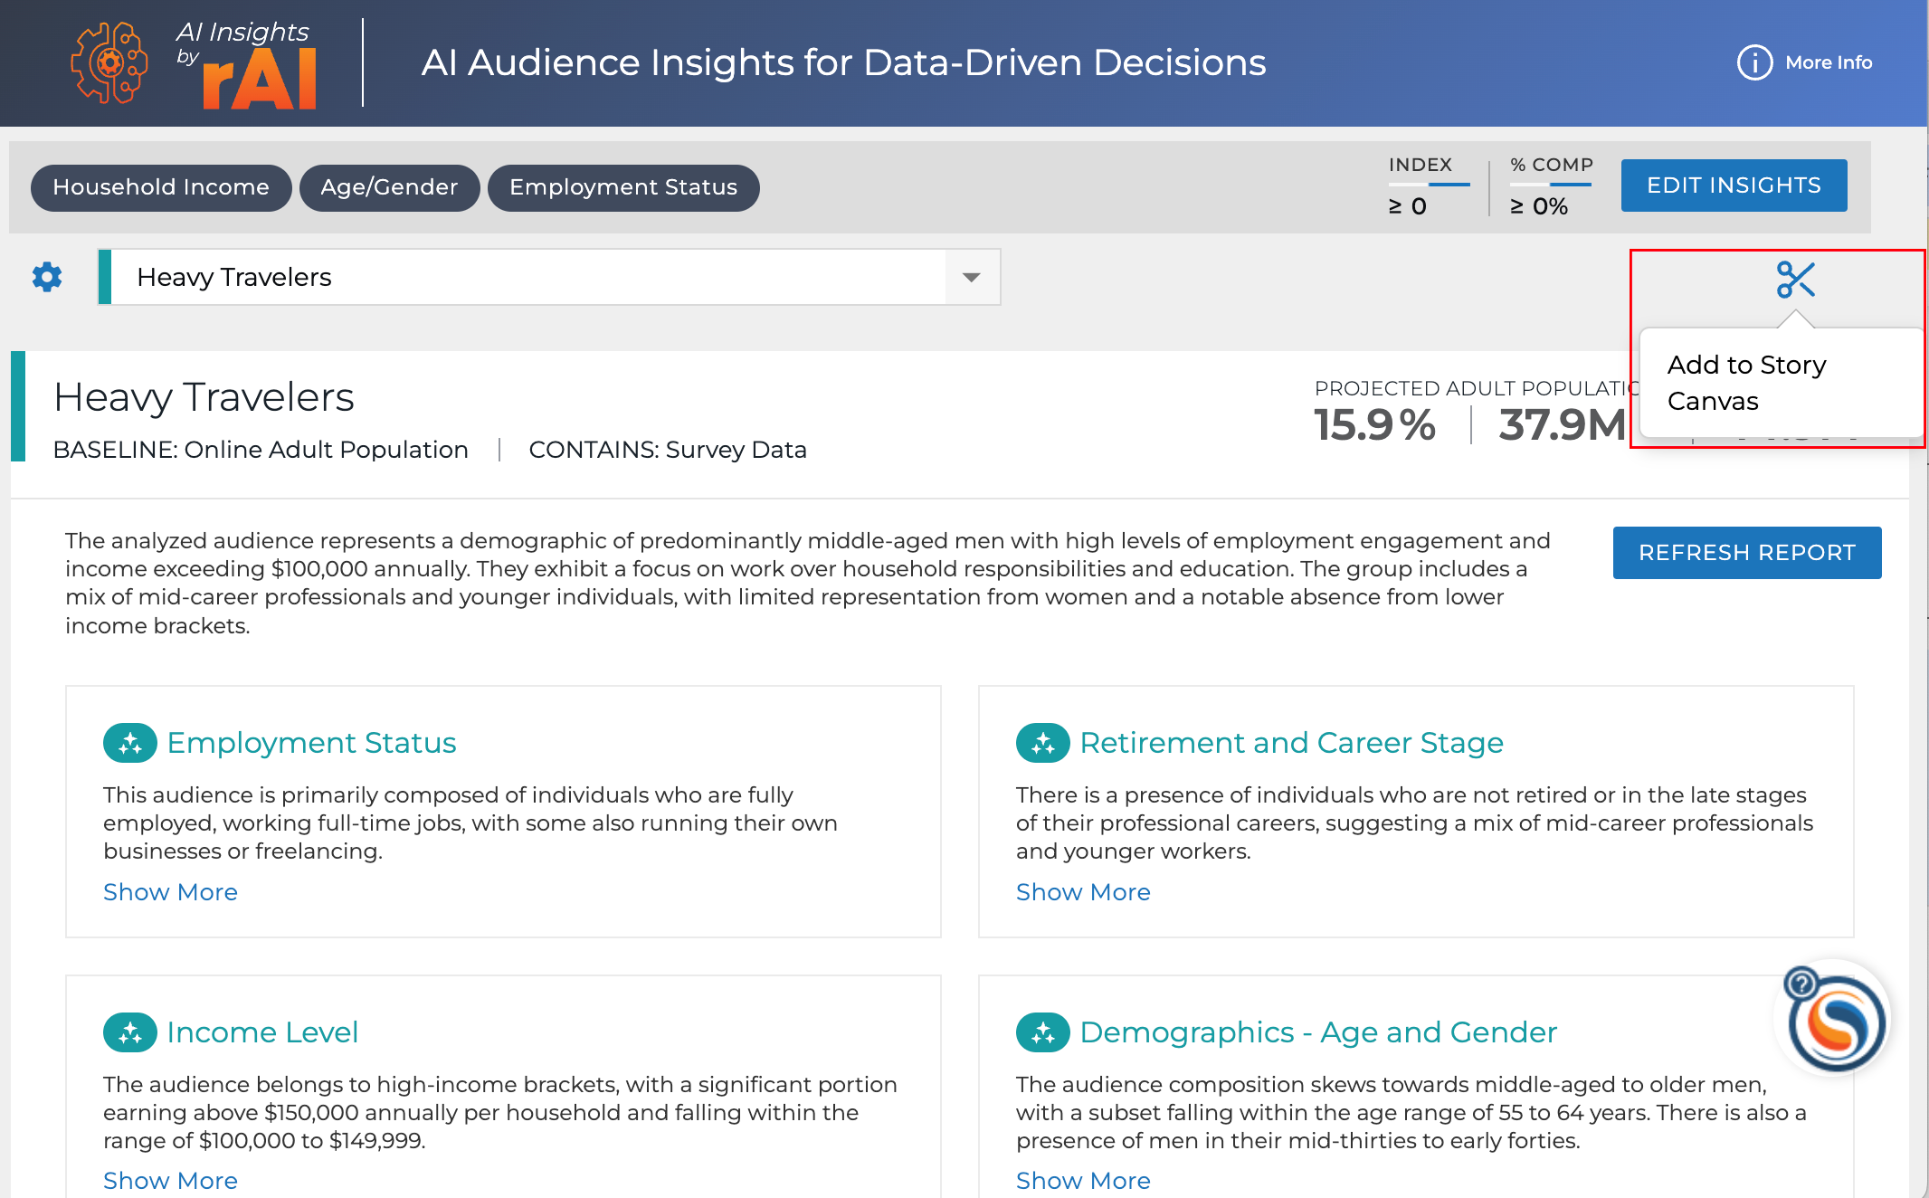Adjust the INDEX filter slider
Screen dimensions: 1929x1198
tap(1430, 185)
